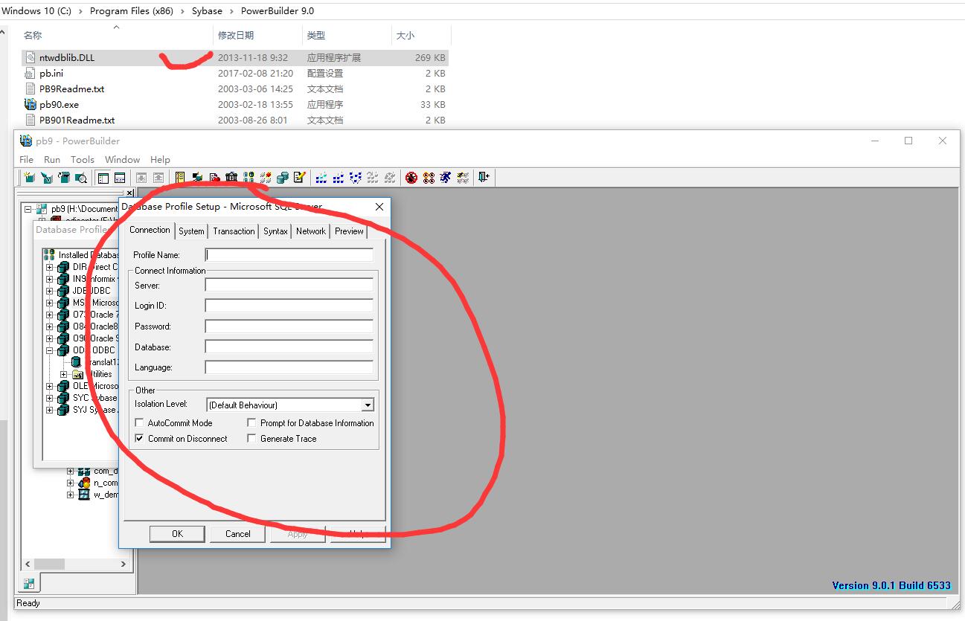This screenshot has width=965, height=621.
Task: Go to Program Files (x86) in breadcrumb
Action: pos(132,11)
